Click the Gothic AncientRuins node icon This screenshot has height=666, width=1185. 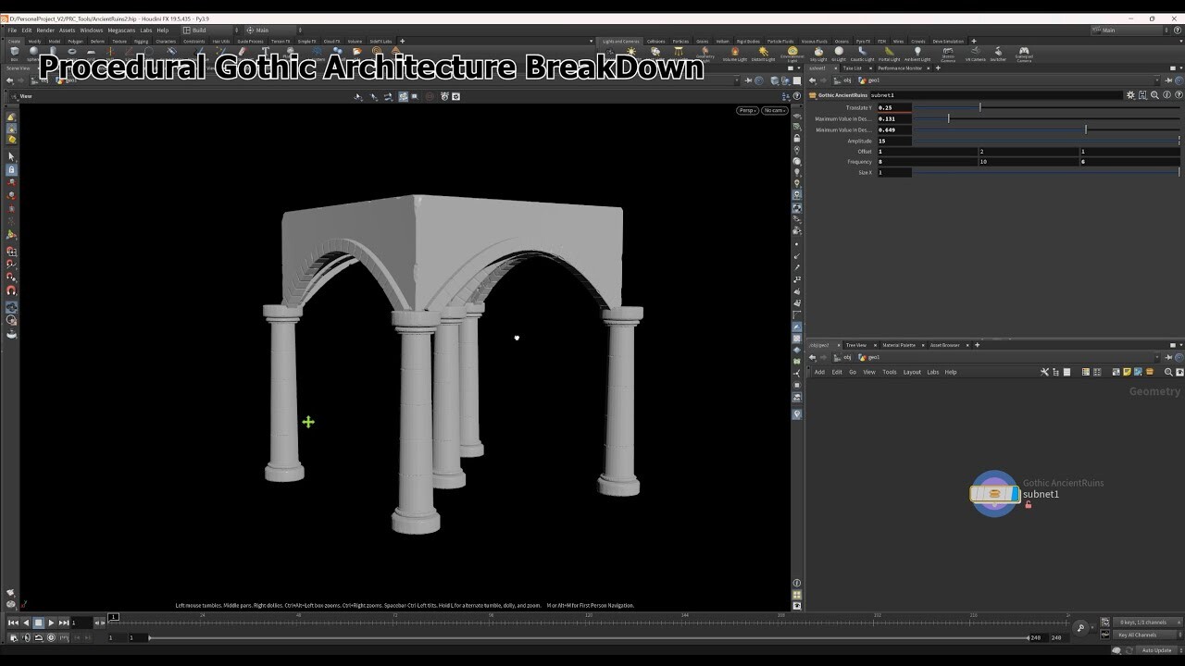tap(995, 494)
